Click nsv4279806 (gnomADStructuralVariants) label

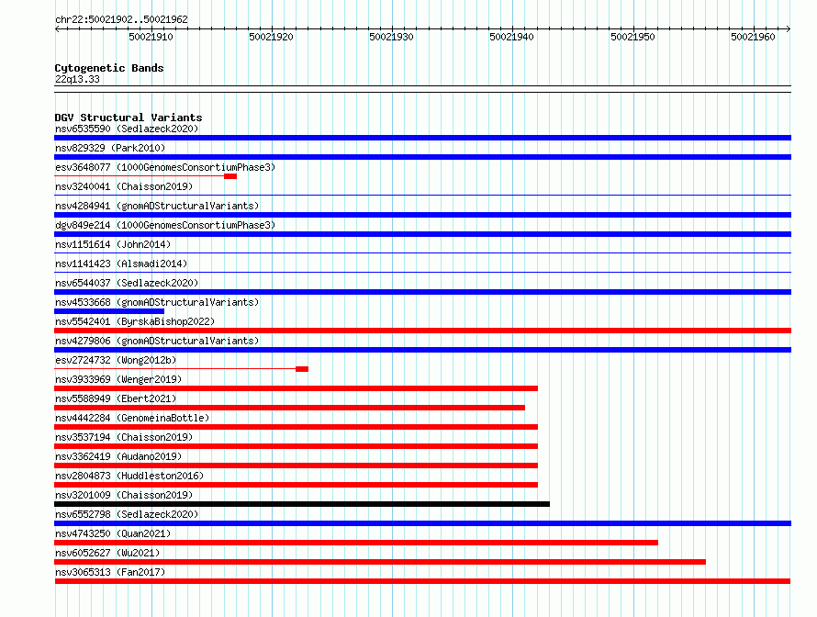(157, 341)
